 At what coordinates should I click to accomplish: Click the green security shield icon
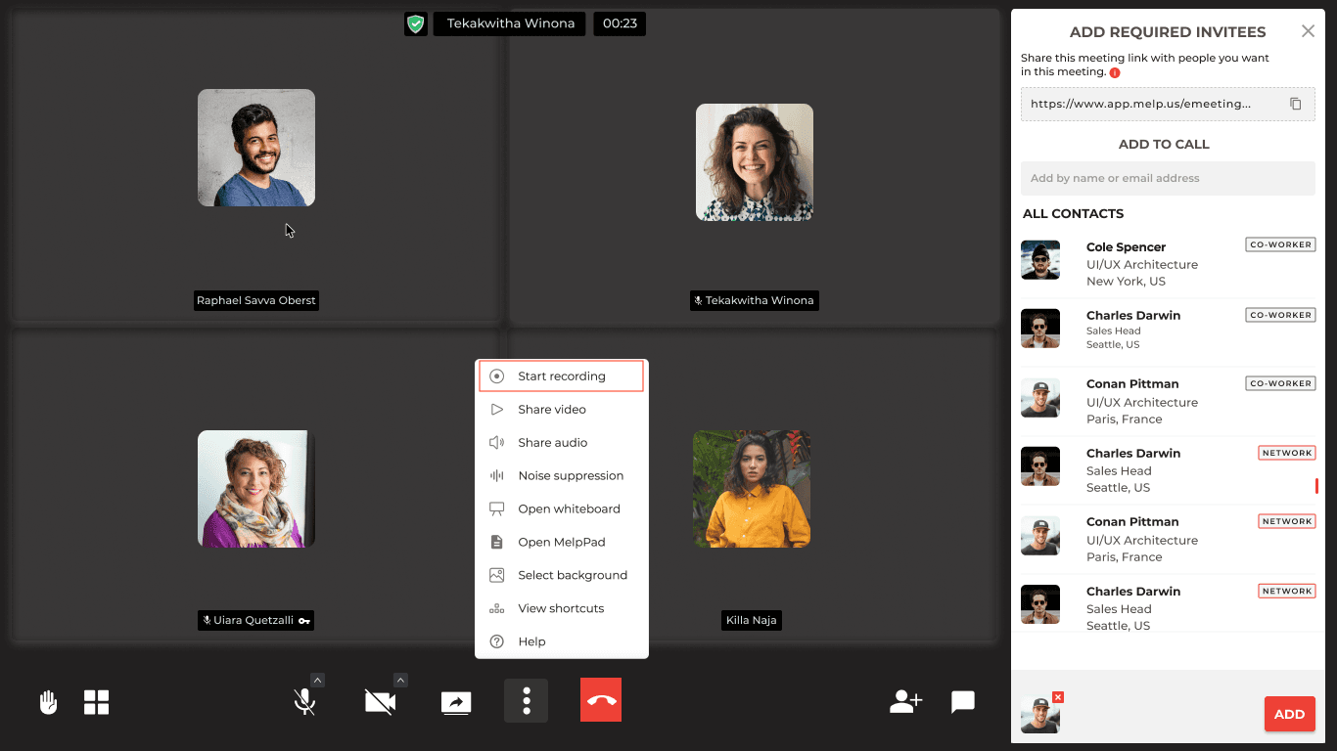tap(416, 23)
